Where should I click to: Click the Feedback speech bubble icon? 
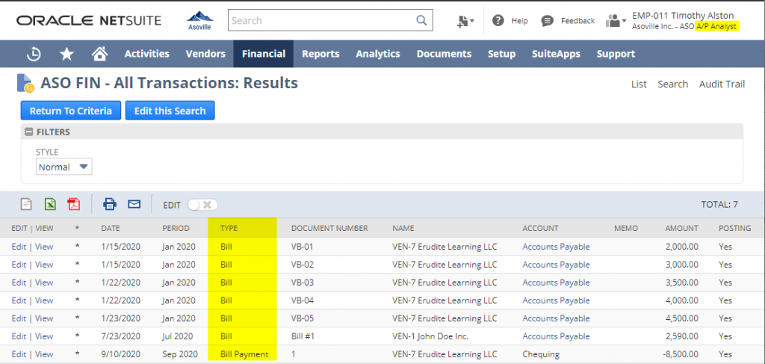pyautogui.click(x=548, y=20)
